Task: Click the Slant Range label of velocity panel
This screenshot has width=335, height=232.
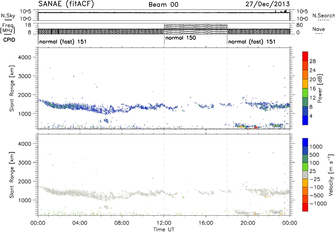Action: coord(12,175)
